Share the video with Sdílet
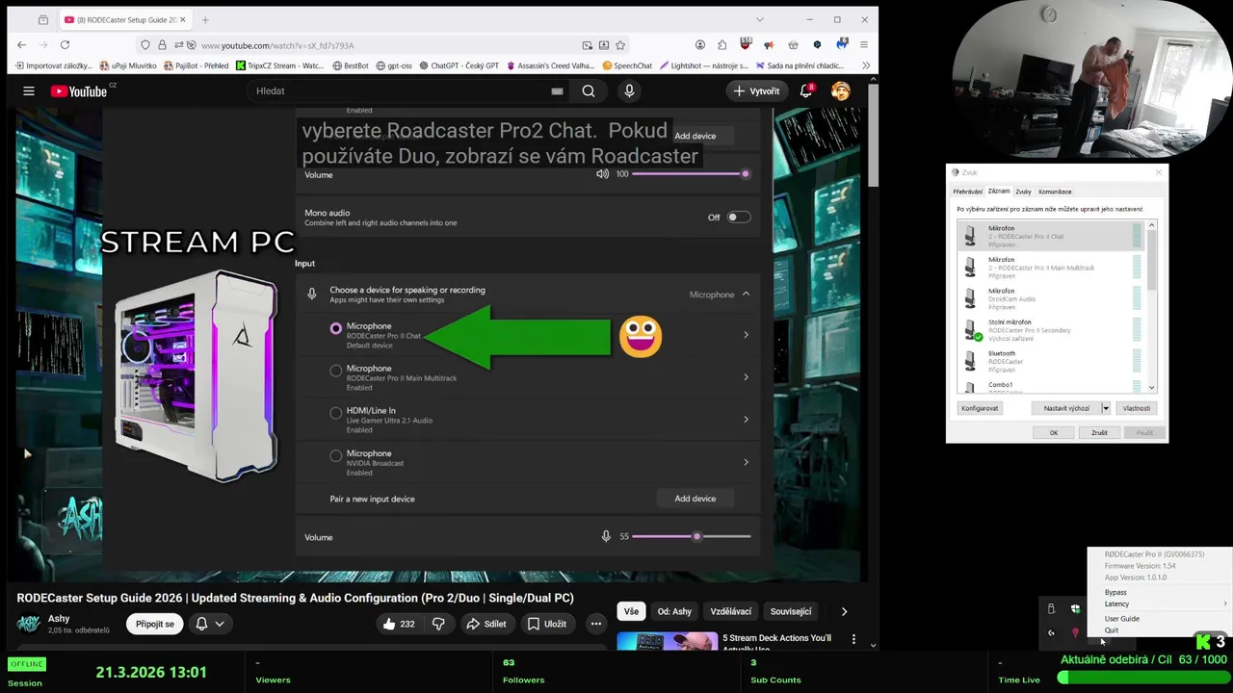Screen dimensions: 1233x693 pyautogui.click(x=486, y=624)
